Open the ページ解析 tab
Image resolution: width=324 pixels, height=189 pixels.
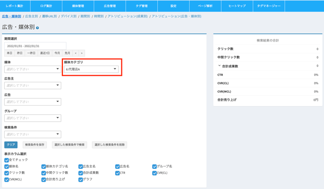[x=206, y=6]
